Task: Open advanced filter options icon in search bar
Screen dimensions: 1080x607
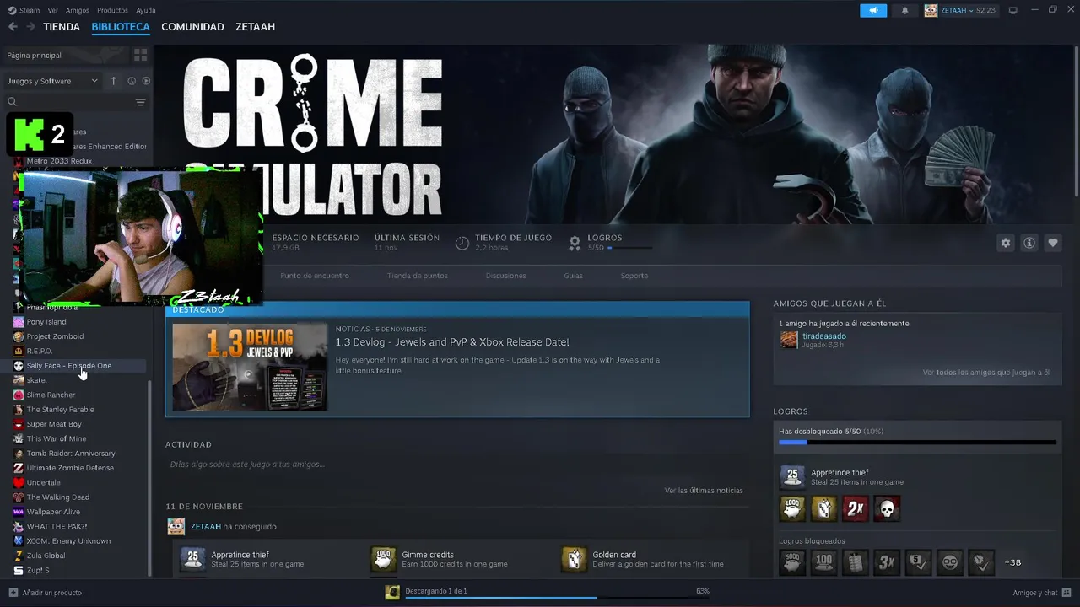Action: tap(140, 102)
